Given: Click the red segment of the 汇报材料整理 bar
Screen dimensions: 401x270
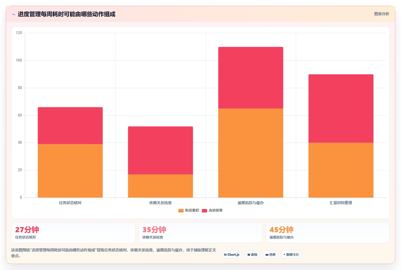Looking at the screenshot, I should click(341, 109).
